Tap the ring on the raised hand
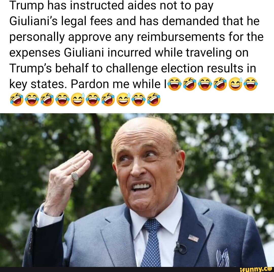 [75, 176]
